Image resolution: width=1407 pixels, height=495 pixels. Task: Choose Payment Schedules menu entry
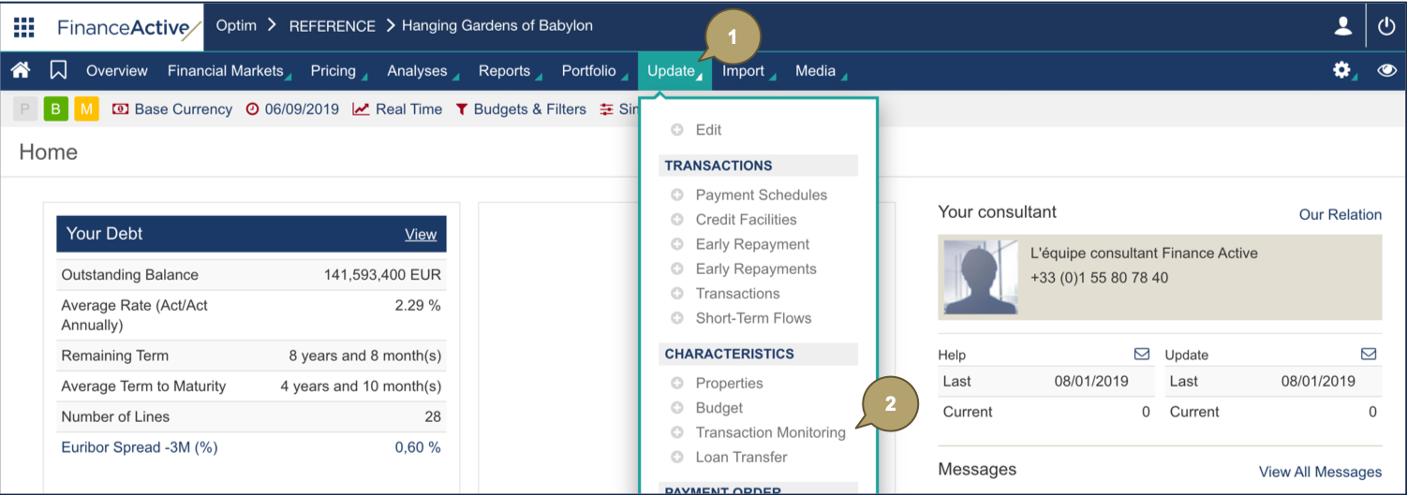[x=761, y=195]
